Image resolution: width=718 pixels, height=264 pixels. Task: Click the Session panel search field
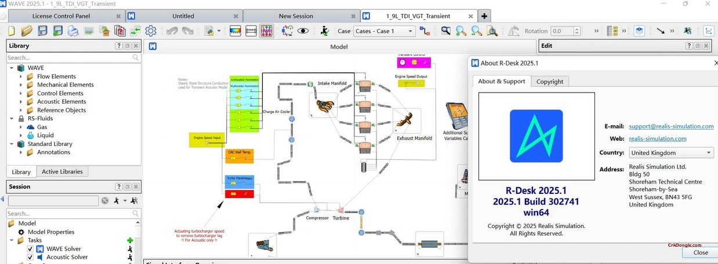pyautogui.click(x=73, y=214)
